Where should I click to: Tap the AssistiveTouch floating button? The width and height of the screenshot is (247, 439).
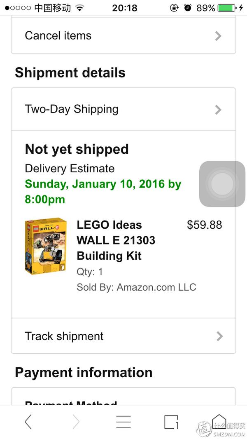222,184
